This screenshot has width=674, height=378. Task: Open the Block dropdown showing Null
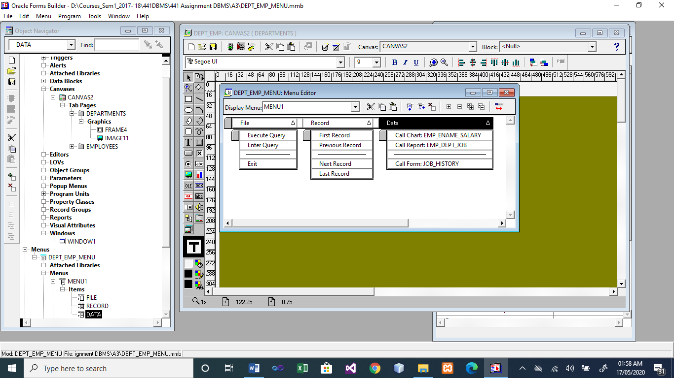click(x=592, y=47)
